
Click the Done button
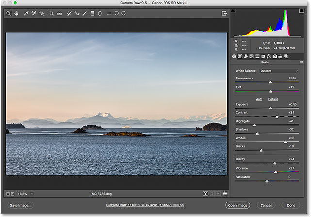click(x=291, y=205)
